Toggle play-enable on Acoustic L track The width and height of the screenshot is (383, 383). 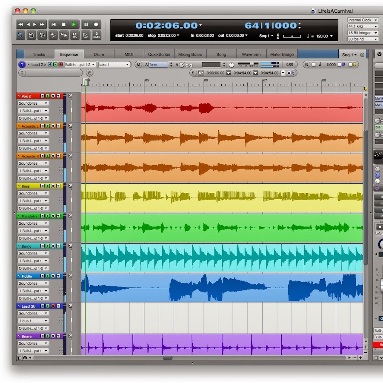click(x=48, y=126)
